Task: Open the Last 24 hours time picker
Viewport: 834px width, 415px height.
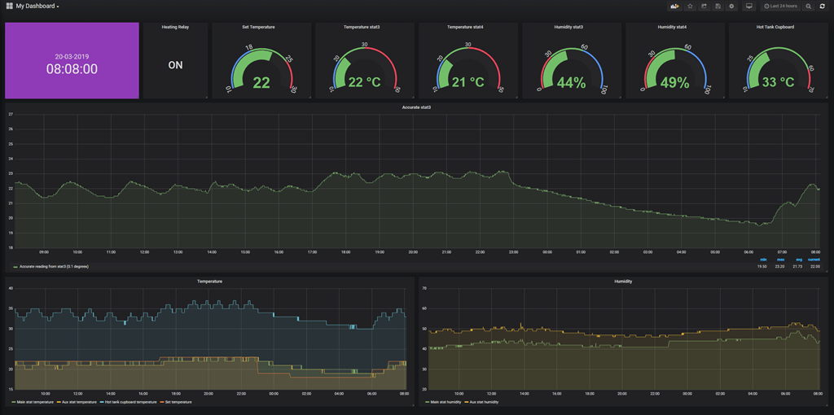Action: click(780, 7)
